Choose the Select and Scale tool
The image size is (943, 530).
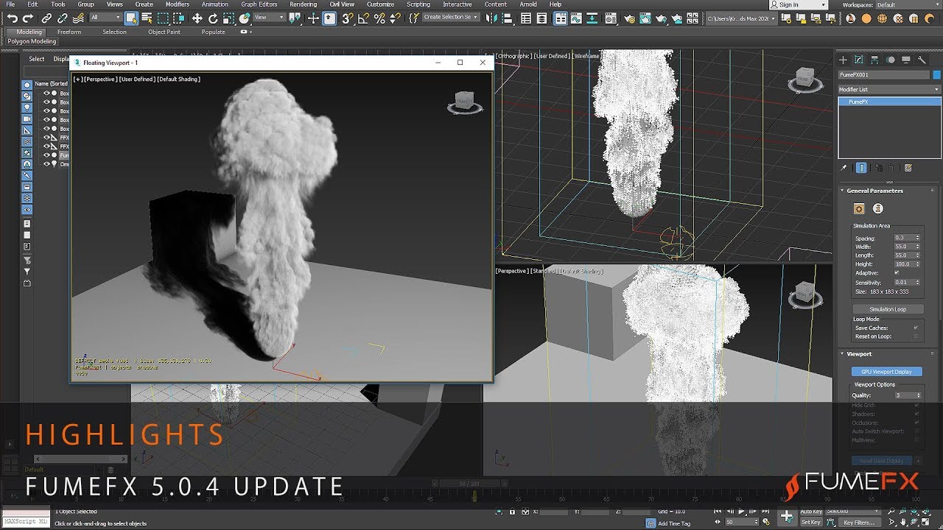[229, 18]
